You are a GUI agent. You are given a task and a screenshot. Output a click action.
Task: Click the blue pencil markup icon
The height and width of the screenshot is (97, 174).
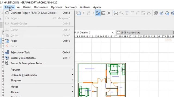pos(161,13)
